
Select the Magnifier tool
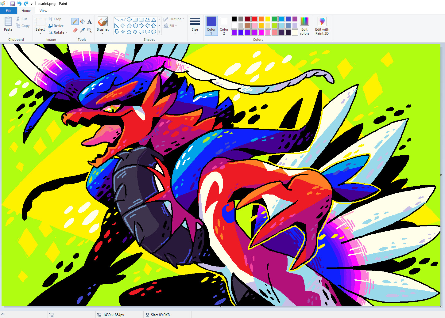(x=89, y=30)
